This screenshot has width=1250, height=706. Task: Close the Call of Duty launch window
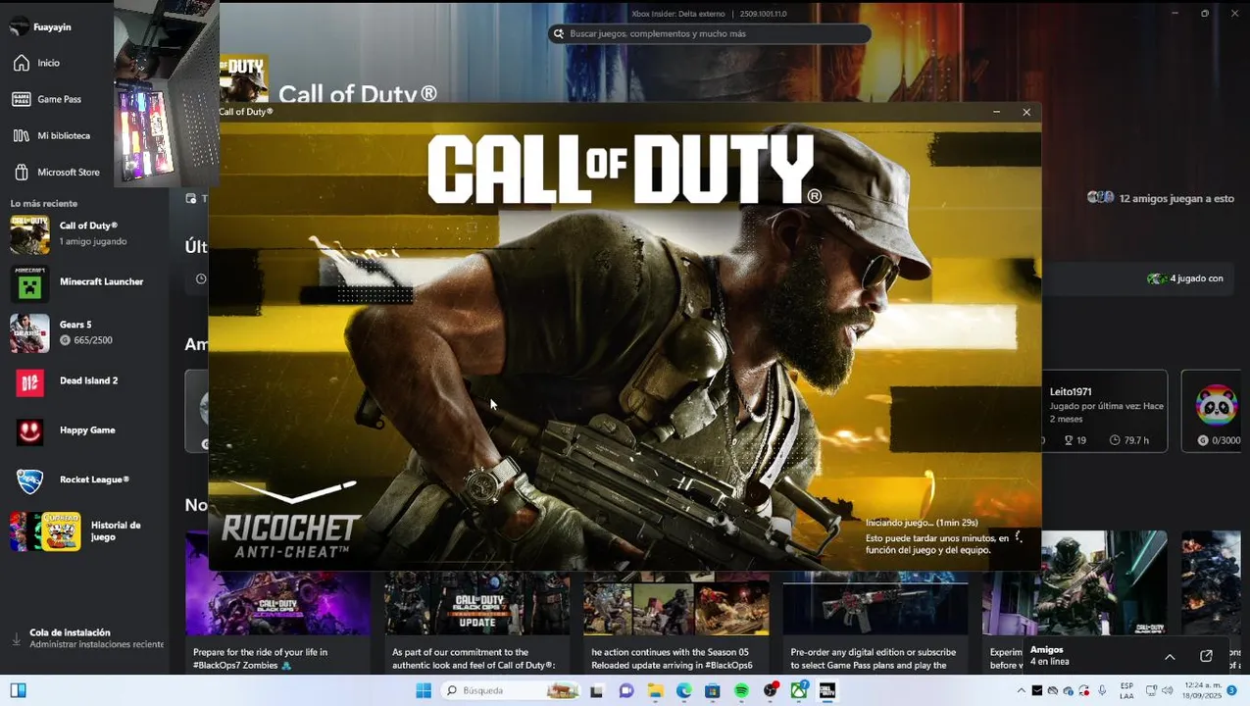point(1026,112)
